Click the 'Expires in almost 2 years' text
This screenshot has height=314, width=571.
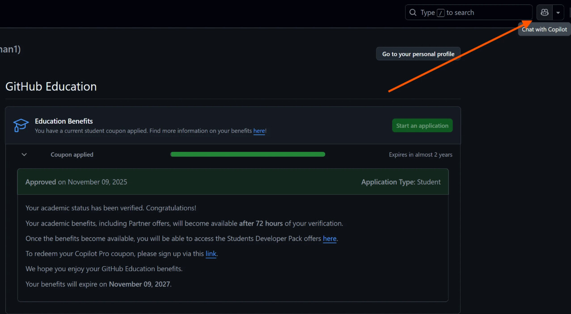coord(420,154)
